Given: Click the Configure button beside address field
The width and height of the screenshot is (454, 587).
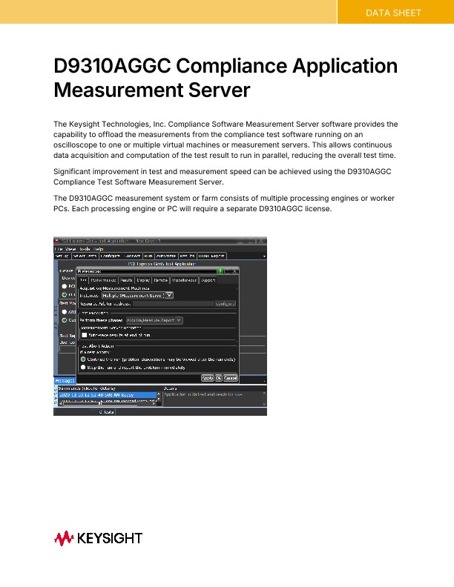Looking at the screenshot, I should pos(226,304).
